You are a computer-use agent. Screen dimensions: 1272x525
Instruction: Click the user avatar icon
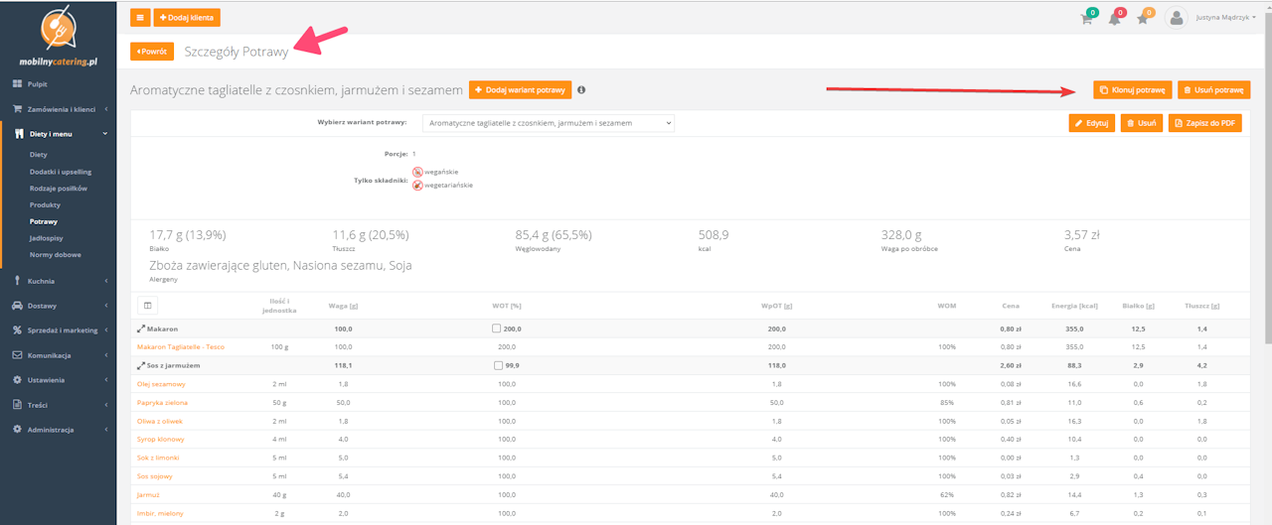(x=1177, y=18)
